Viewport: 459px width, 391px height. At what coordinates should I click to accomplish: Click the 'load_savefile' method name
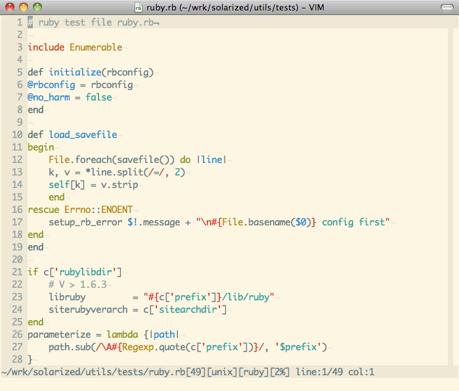click(x=83, y=135)
